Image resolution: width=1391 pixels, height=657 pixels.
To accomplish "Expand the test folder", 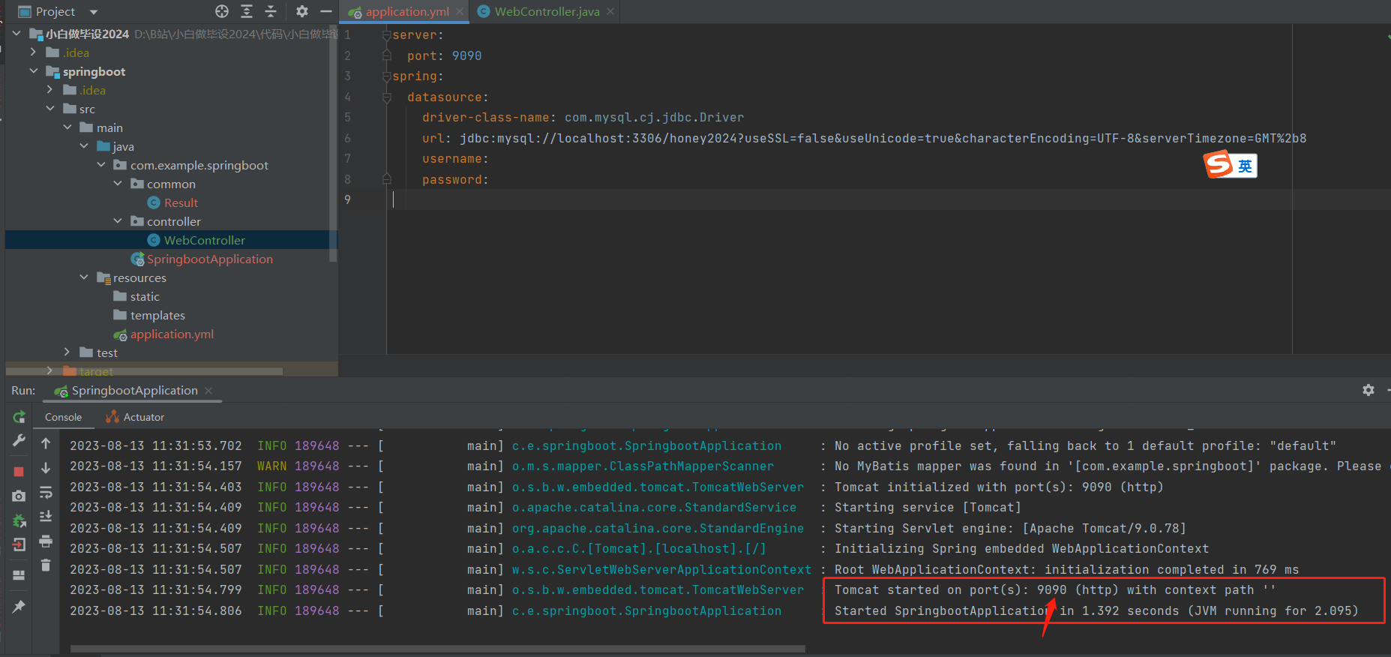I will click(67, 352).
